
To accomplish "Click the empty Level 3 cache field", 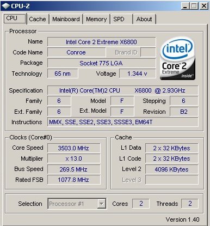I will pos(171,180).
